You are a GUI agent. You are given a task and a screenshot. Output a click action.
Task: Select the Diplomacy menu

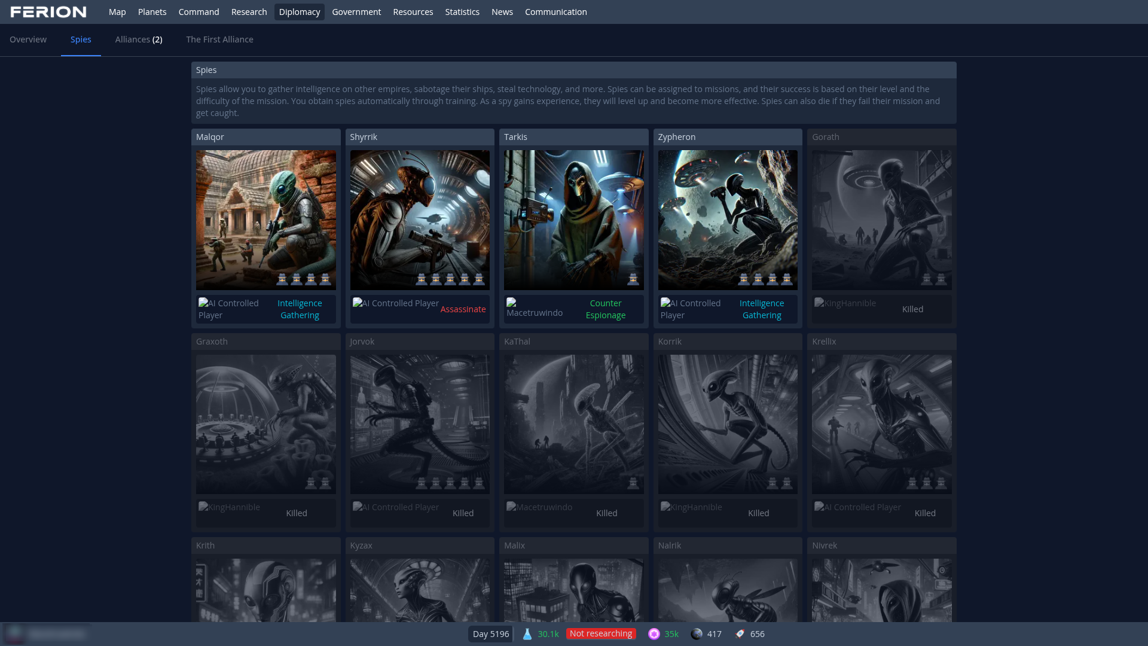(x=299, y=12)
